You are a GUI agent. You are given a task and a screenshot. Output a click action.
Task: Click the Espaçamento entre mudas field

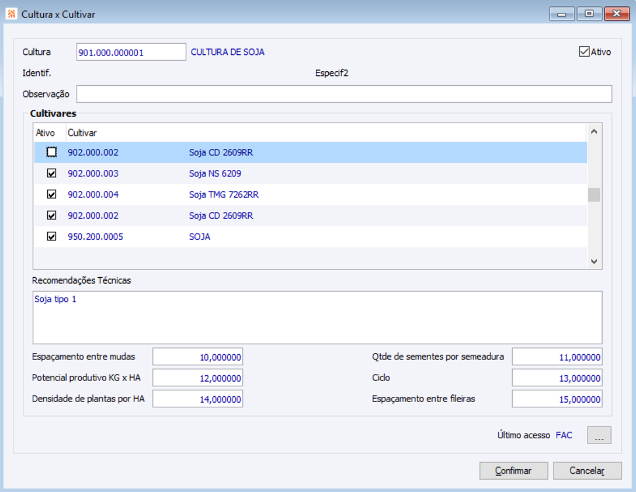197,357
